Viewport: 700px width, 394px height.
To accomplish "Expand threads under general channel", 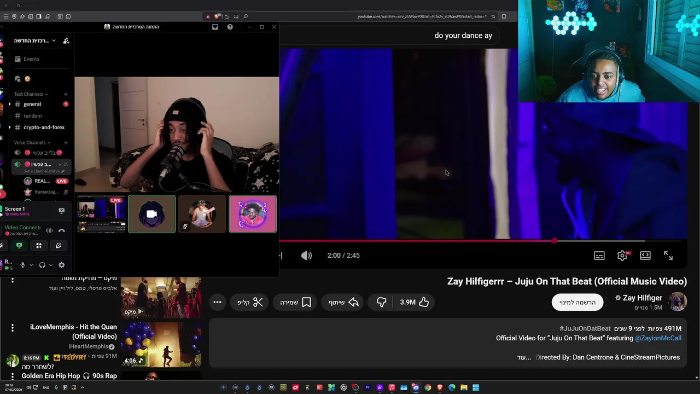I will coord(9,104).
